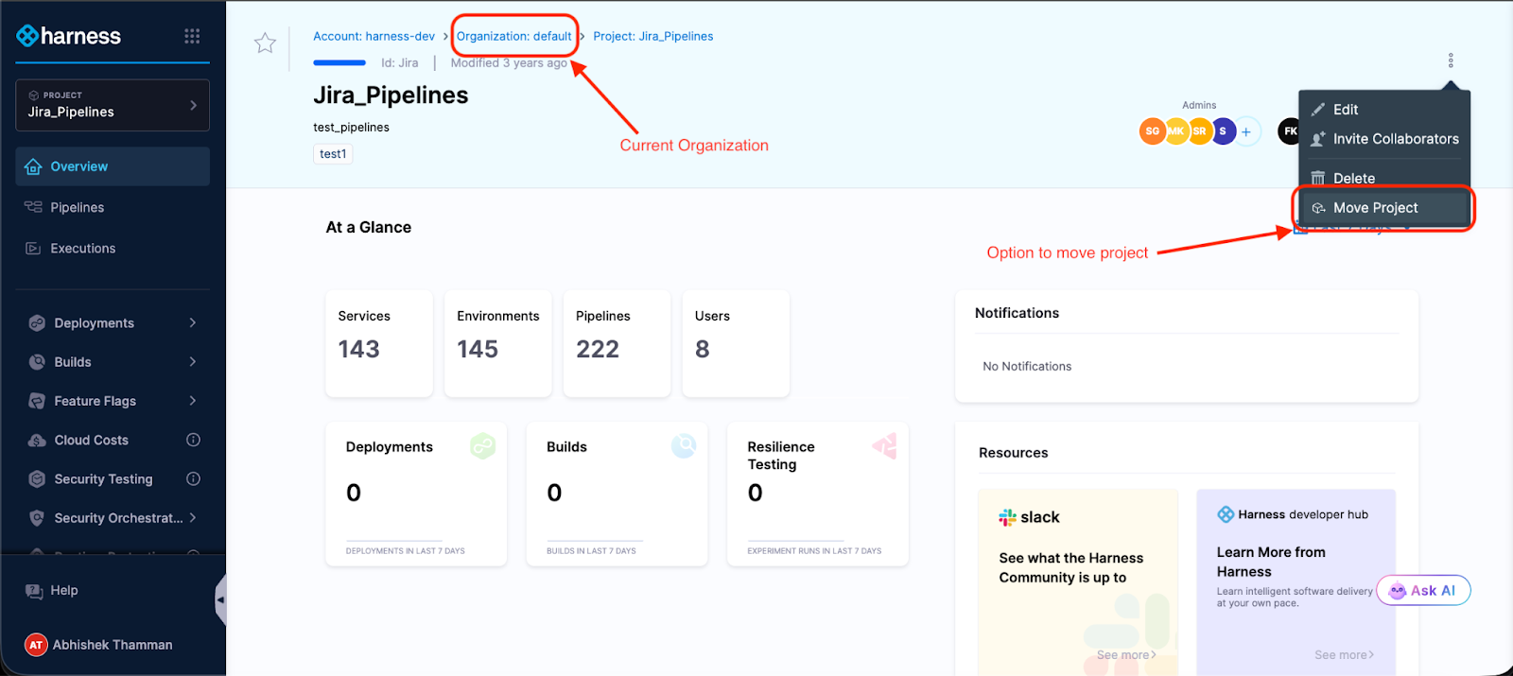Screen dimensions: 1513x676
Task: Click the Builds card icon
Action: [684, 445]
